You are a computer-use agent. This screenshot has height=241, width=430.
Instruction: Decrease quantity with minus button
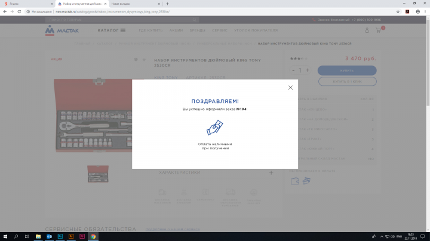click(x=293, y=70)
